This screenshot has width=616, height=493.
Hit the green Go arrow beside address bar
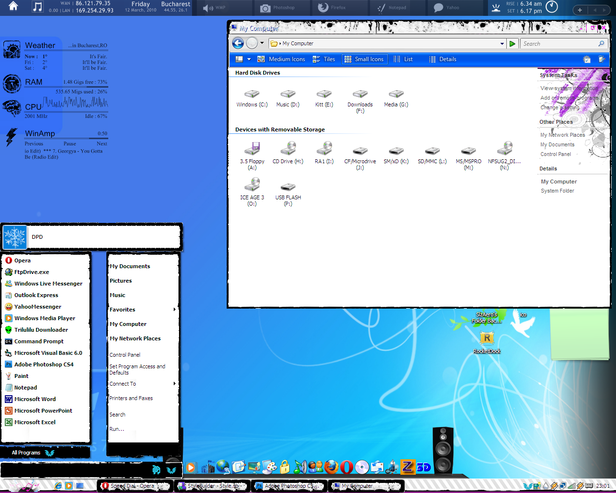513,43
